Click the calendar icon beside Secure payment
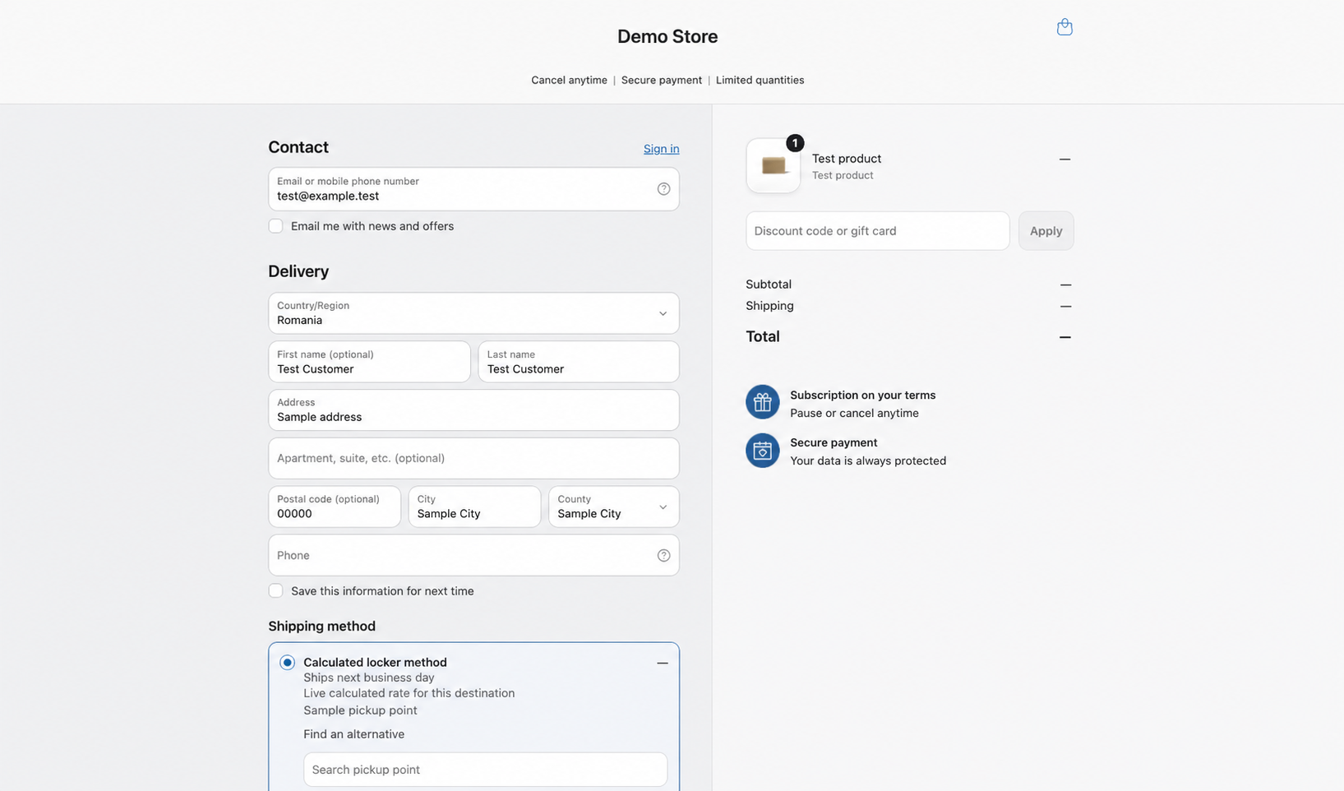The height and width of the screenshot is (791, 1344). (763, 451)
